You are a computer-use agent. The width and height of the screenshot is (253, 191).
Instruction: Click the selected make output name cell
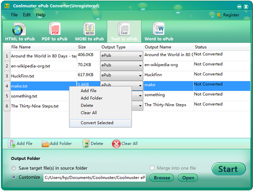168,86
